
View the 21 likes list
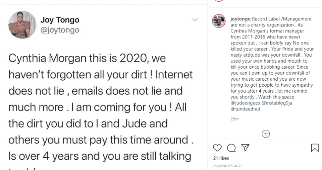(221, 158)
